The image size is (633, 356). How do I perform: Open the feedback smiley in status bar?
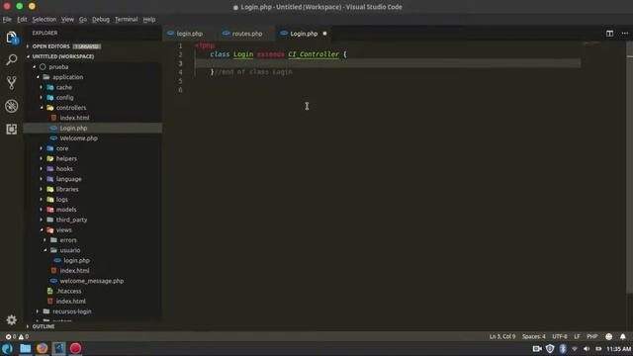click(609, 336)
